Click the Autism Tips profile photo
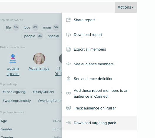The width and height of the screenshot is (155, 138). click(x=39, y=59)
